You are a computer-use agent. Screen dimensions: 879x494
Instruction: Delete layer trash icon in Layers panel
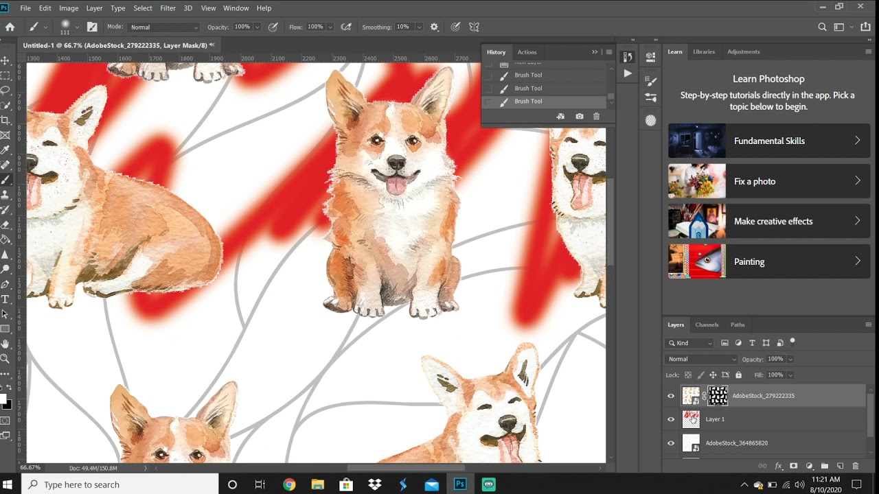pos(855,466)
